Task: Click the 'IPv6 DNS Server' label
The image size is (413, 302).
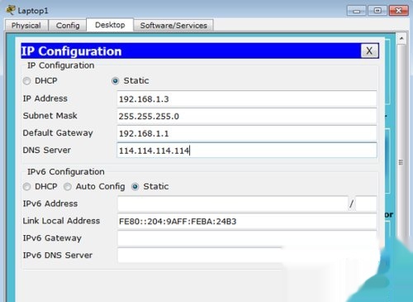Action: tap(58, 255)
